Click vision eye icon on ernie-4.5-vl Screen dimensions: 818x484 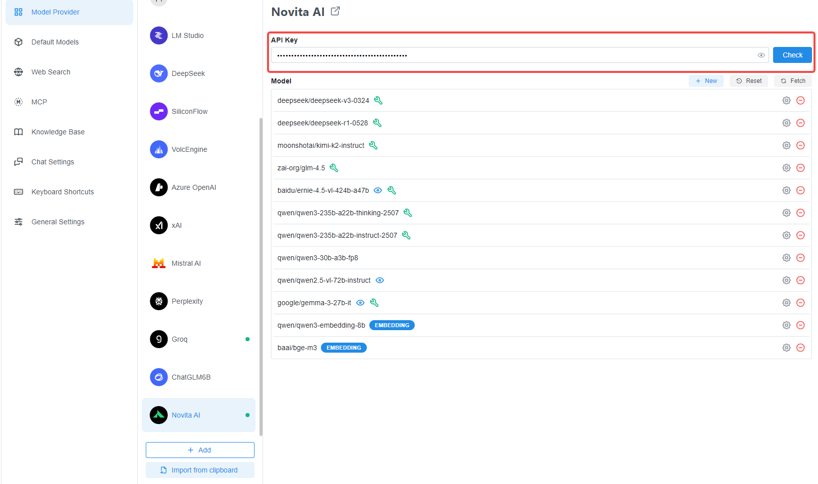pyautogui.click(x=378, y=190)
